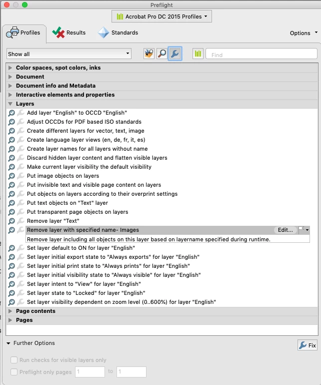This screenshot has width=321, height=385.
Task: Switch to the Standards tab
Action: pos(118,33)
